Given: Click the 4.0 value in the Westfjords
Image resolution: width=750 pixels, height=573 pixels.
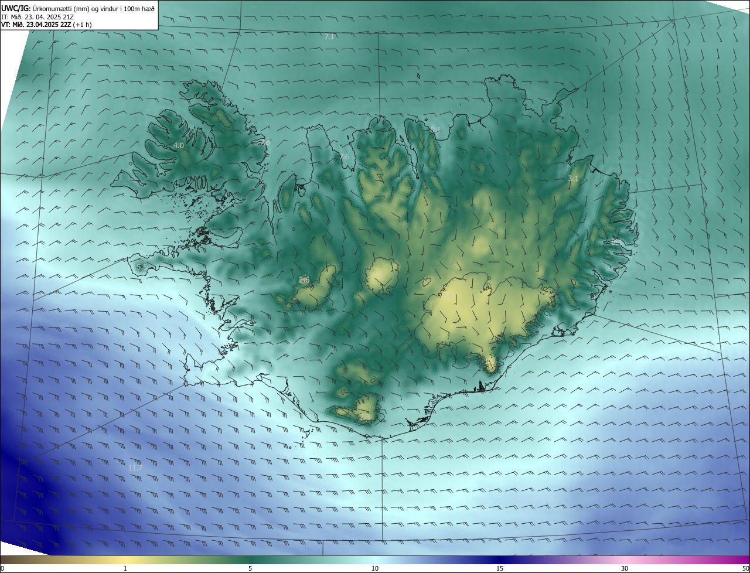Looking at the screenshot, I should [179, 145].
